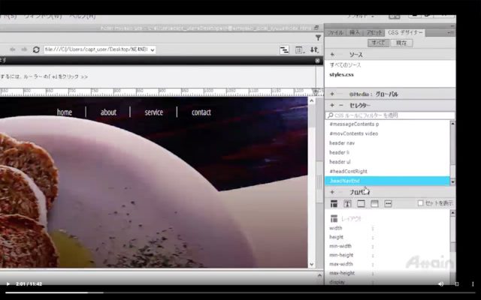Select the すべて (All) mode button

[379, 43]
